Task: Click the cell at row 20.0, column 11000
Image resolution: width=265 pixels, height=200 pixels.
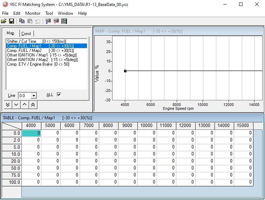Action: (166, 161)
